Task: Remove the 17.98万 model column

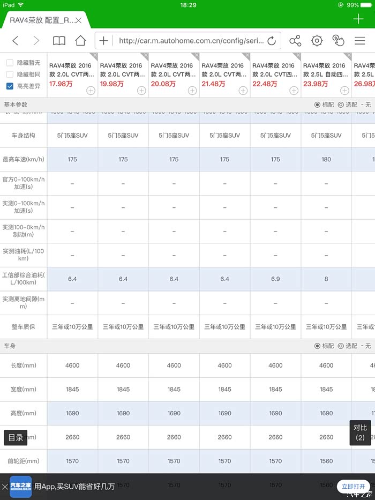Action: [94, 56]
